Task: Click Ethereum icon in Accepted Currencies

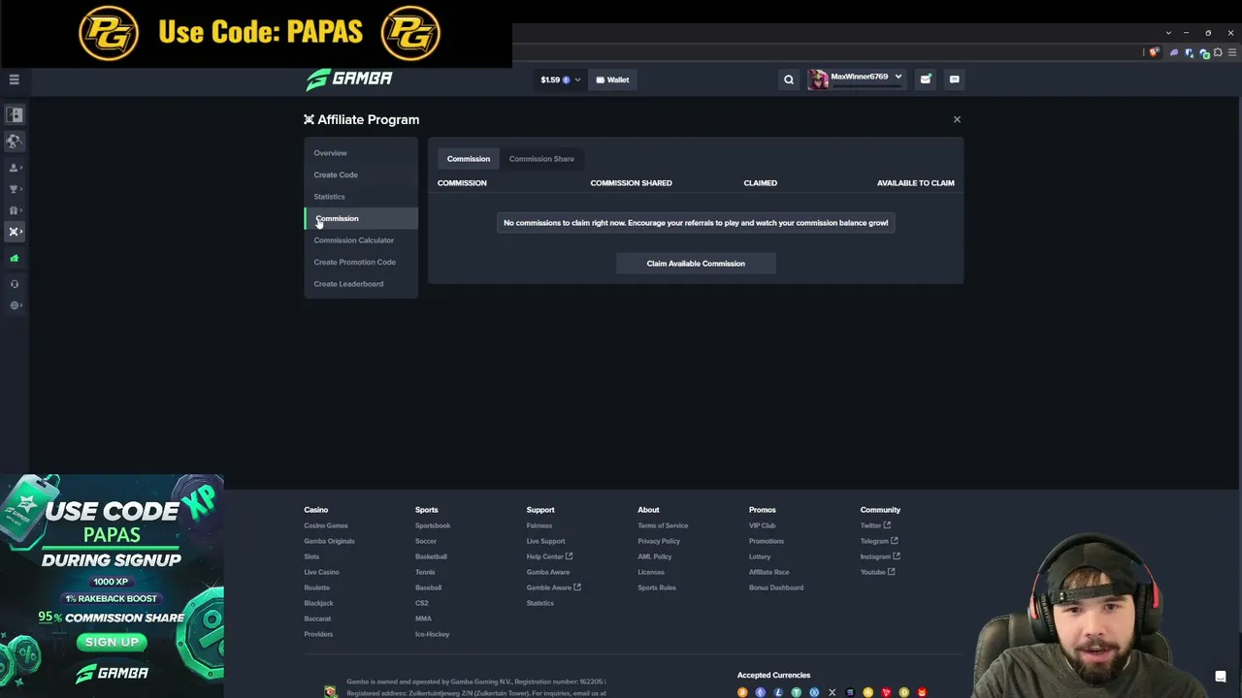Action: tap(761, 692)
